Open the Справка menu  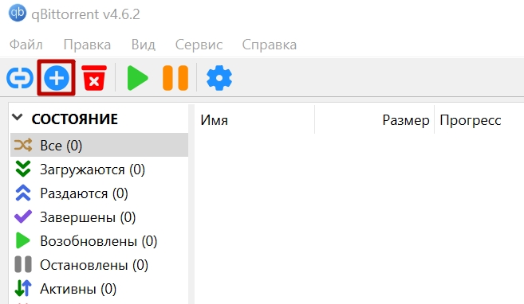coord(270,45)
